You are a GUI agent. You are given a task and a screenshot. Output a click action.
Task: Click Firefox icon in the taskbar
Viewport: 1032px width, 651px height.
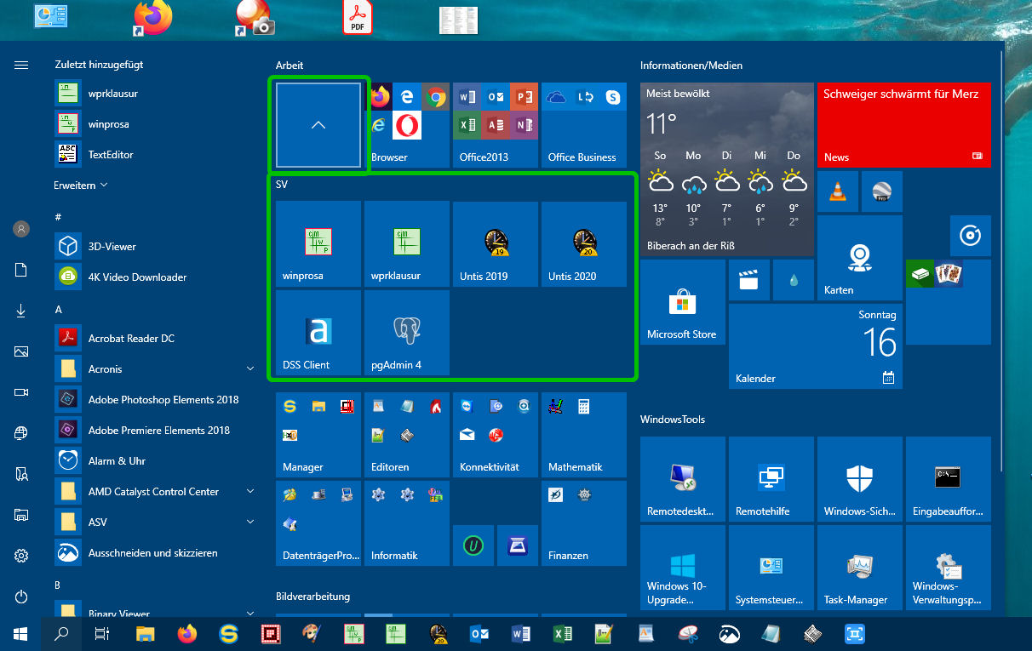coord(186,634)
